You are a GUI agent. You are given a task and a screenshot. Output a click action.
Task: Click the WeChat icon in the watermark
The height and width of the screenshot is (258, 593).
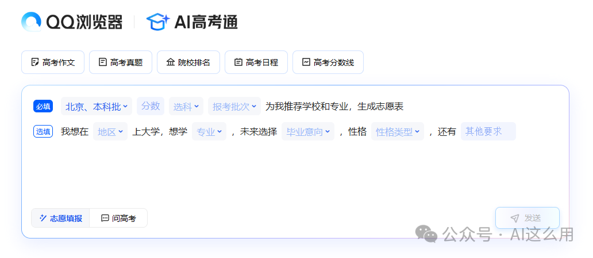click(x=427, y=233)
